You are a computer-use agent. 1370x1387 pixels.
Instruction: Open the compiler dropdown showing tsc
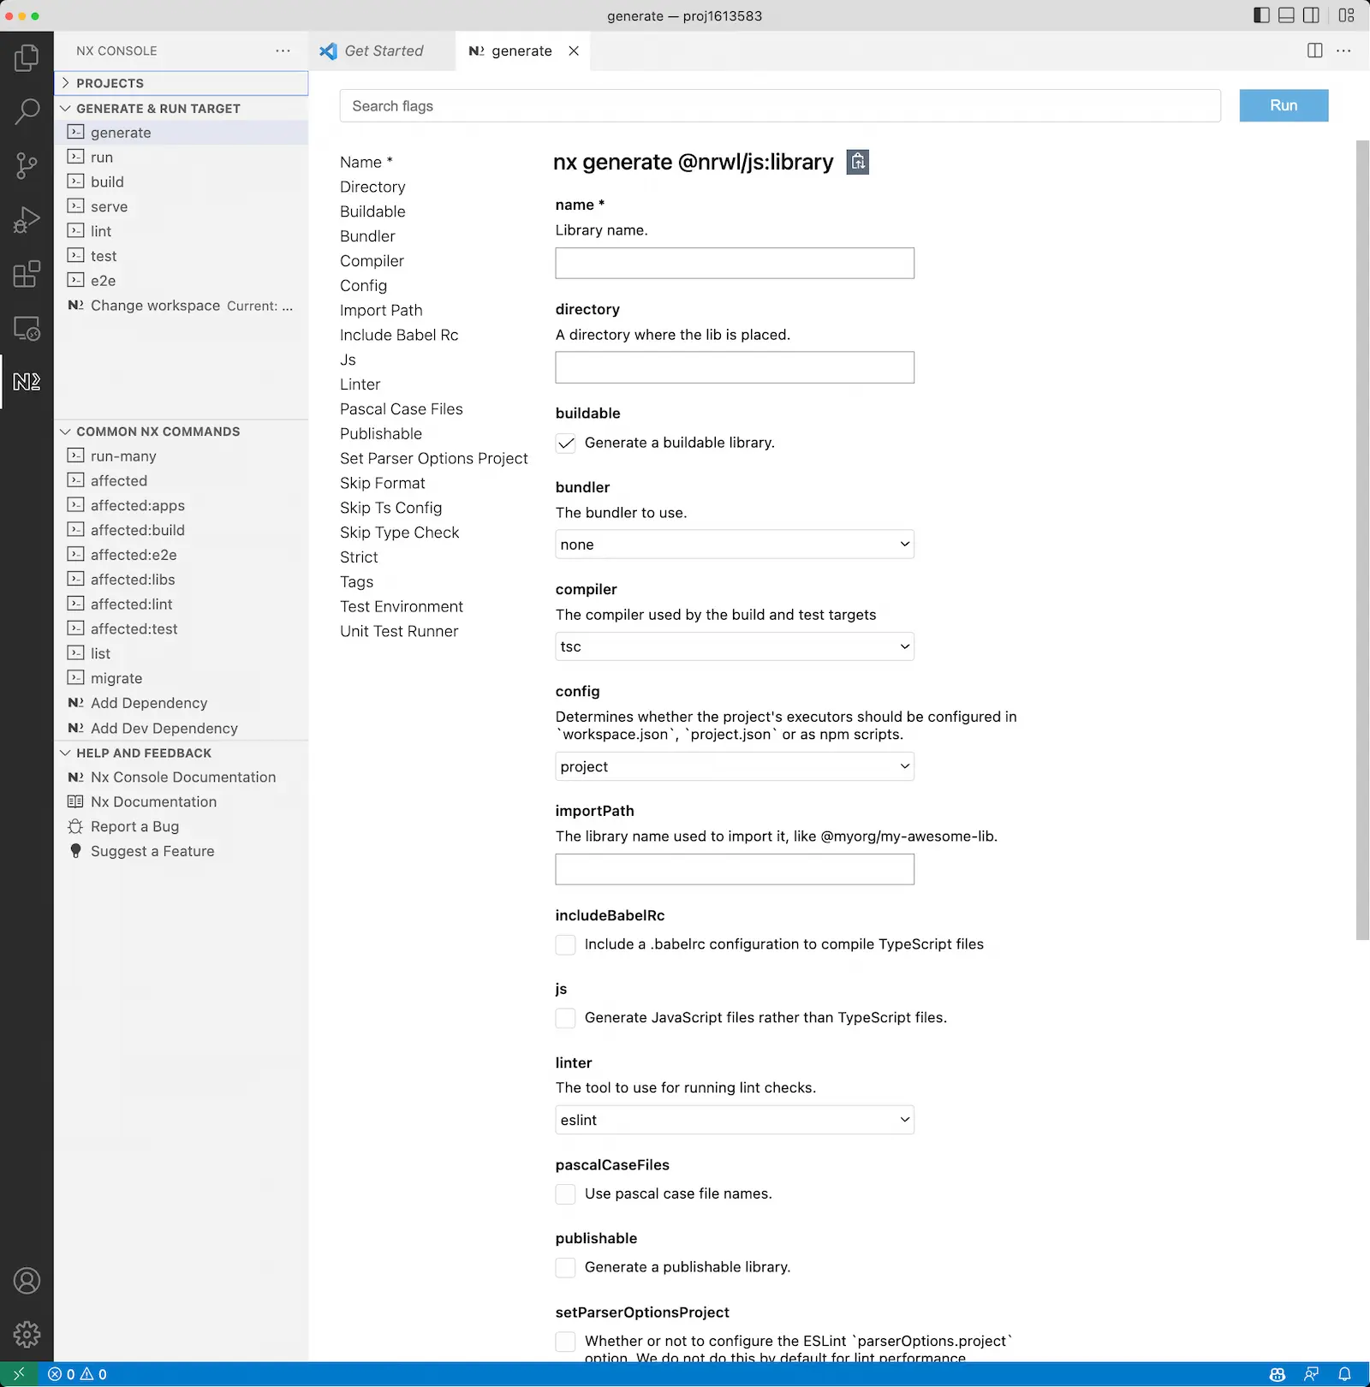point(734,646)
